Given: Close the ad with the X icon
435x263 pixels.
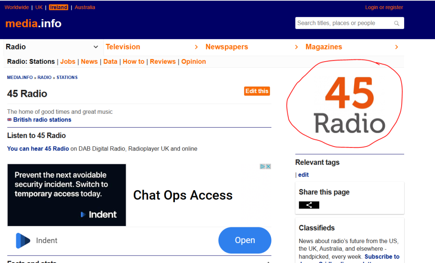Looking at the screenshot, I should 268,166.
